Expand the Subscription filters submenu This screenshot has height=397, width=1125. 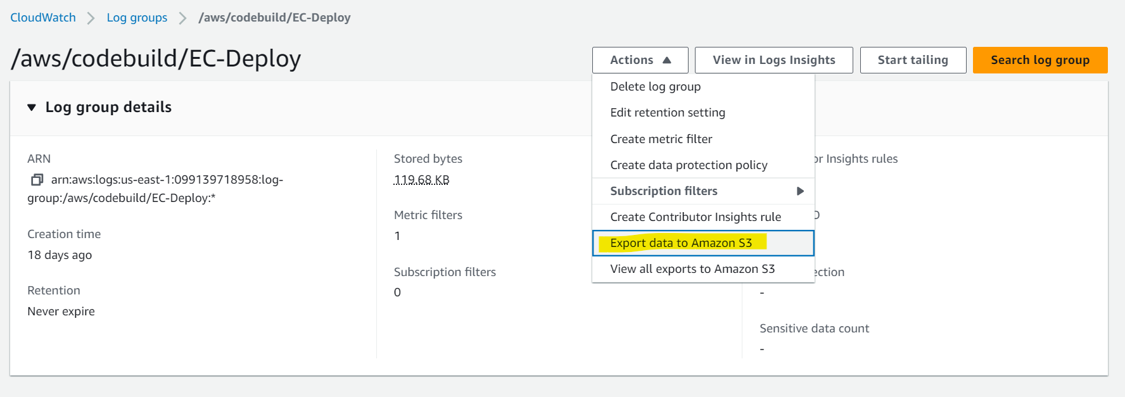[x=703, y=191]
